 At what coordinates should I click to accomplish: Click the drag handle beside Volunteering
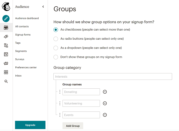(60, 103)
